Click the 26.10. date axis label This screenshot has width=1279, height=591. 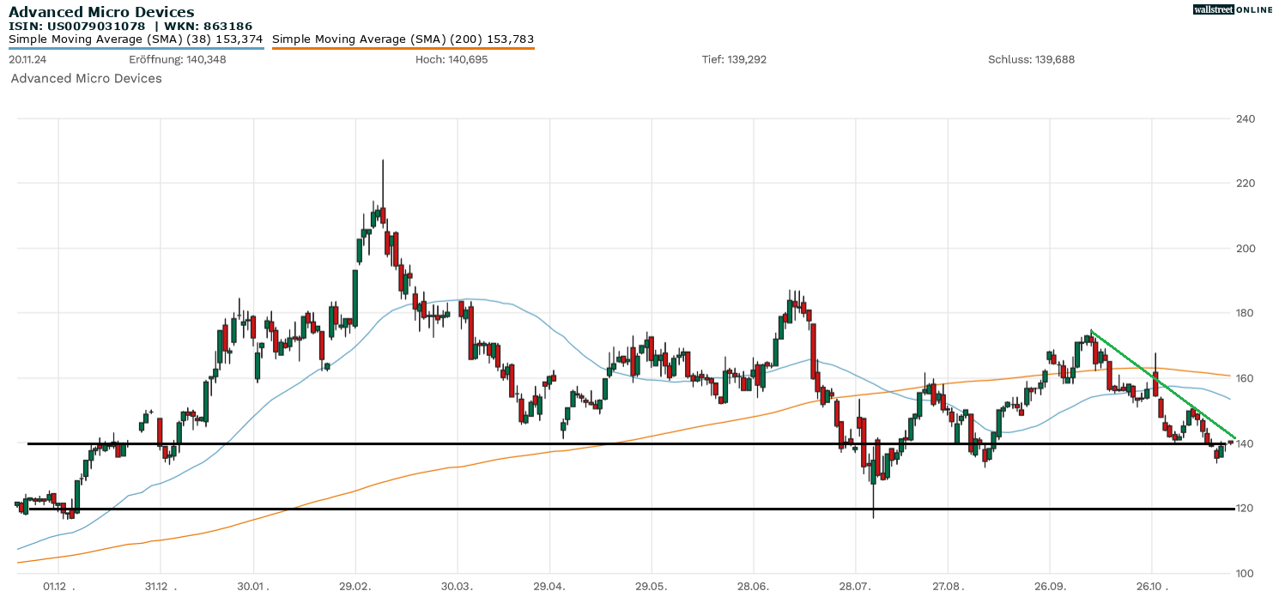[x=1151, y=587]
